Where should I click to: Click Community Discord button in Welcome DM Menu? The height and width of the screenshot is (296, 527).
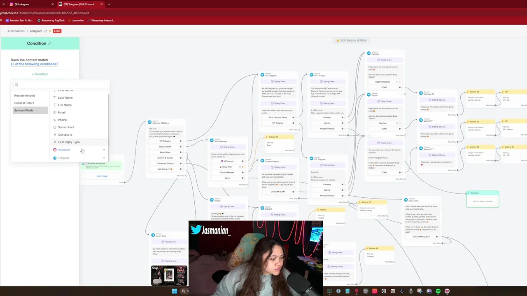165,163
